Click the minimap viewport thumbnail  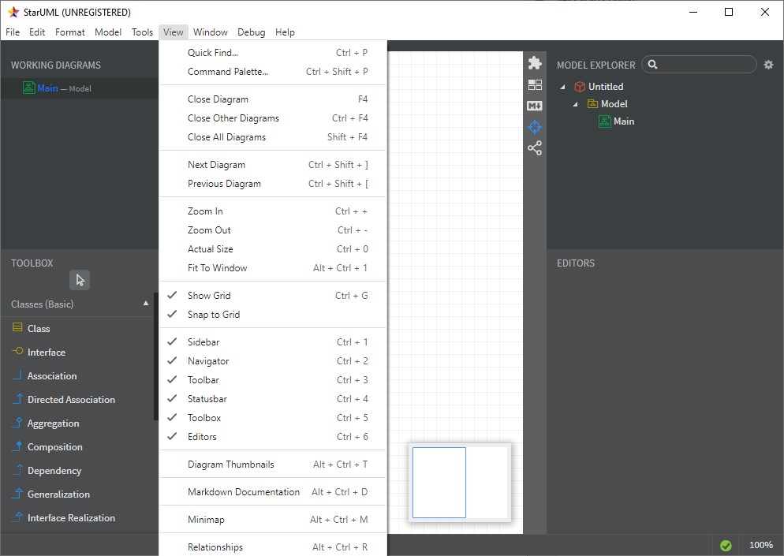439,483
